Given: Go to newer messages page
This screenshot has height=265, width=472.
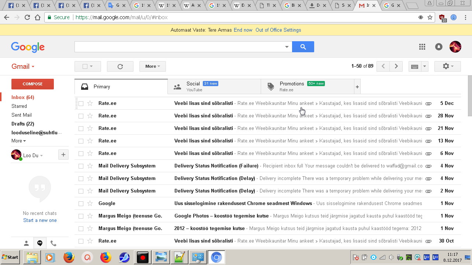Looking at the screenshot, I should point(383,66).
